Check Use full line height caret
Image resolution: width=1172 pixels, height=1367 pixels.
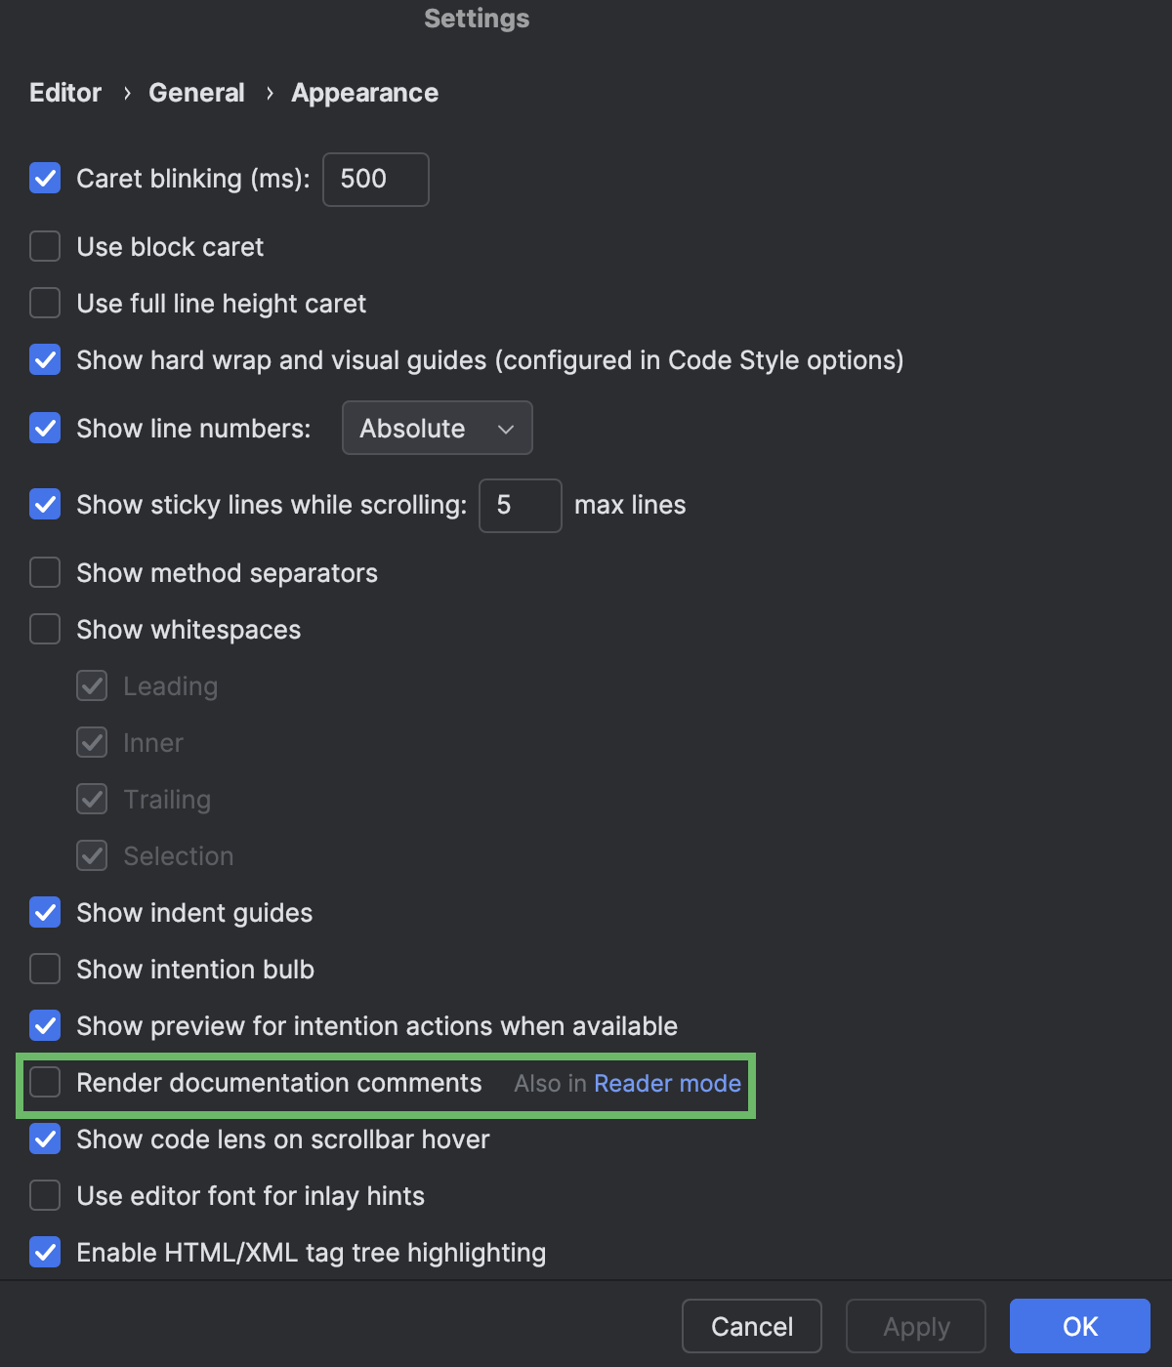pos(45,303)
